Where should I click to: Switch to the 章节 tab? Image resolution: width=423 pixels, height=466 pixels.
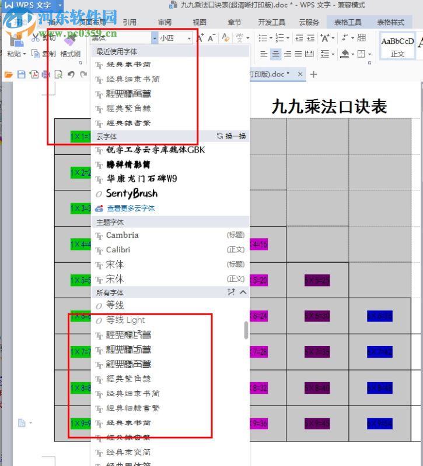tap(235, 22)
